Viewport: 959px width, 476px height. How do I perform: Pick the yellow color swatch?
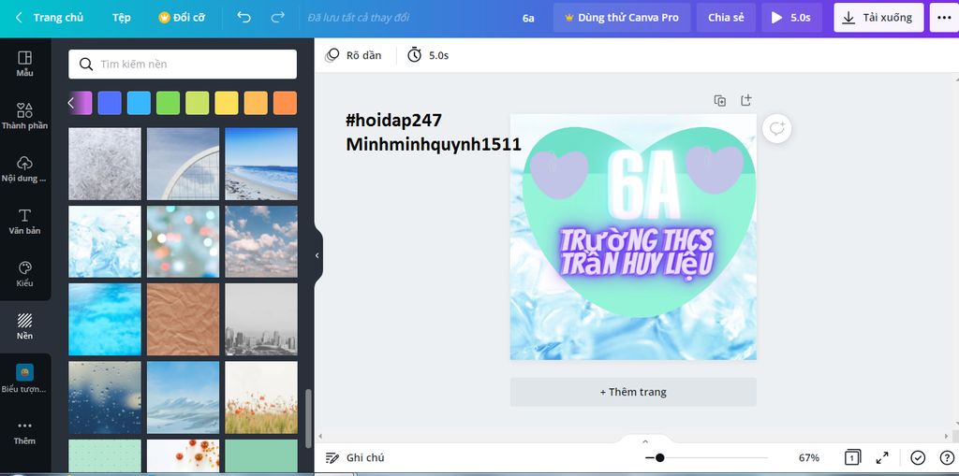pyautogui.click(x=227, y=103)
